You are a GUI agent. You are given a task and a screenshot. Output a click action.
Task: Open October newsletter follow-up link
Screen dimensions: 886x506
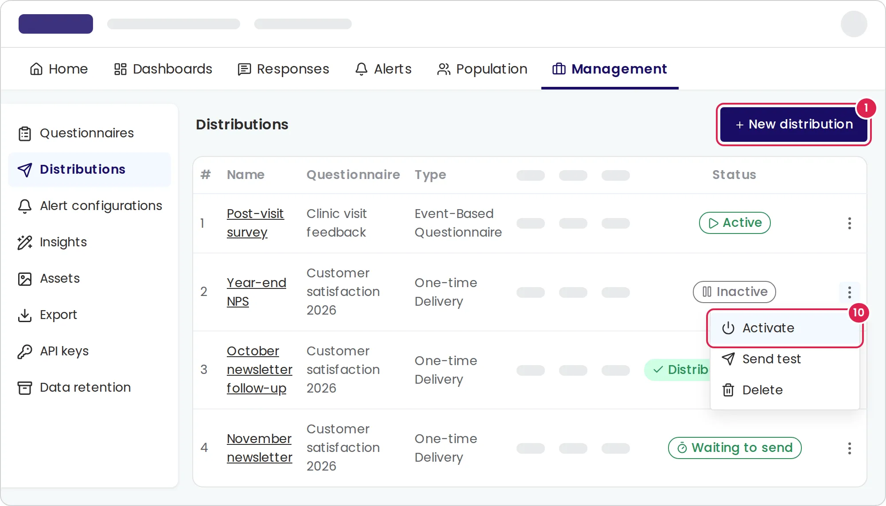click(260, 370)
